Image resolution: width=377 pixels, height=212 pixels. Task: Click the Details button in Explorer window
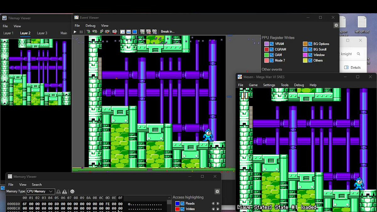352,68
